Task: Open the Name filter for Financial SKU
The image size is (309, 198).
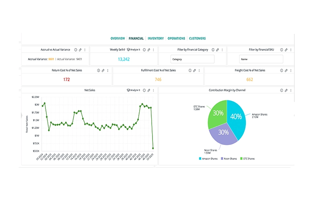Action: point(261,59)
